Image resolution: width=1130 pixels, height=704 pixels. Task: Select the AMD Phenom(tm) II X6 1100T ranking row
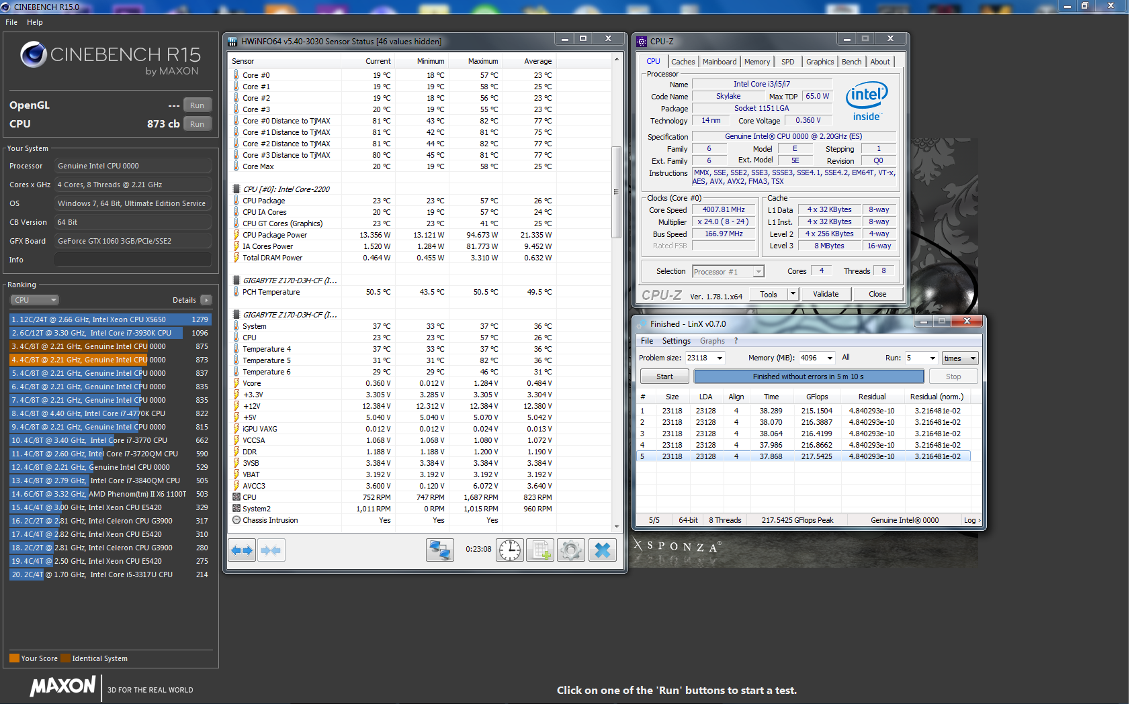pos(110,494)
